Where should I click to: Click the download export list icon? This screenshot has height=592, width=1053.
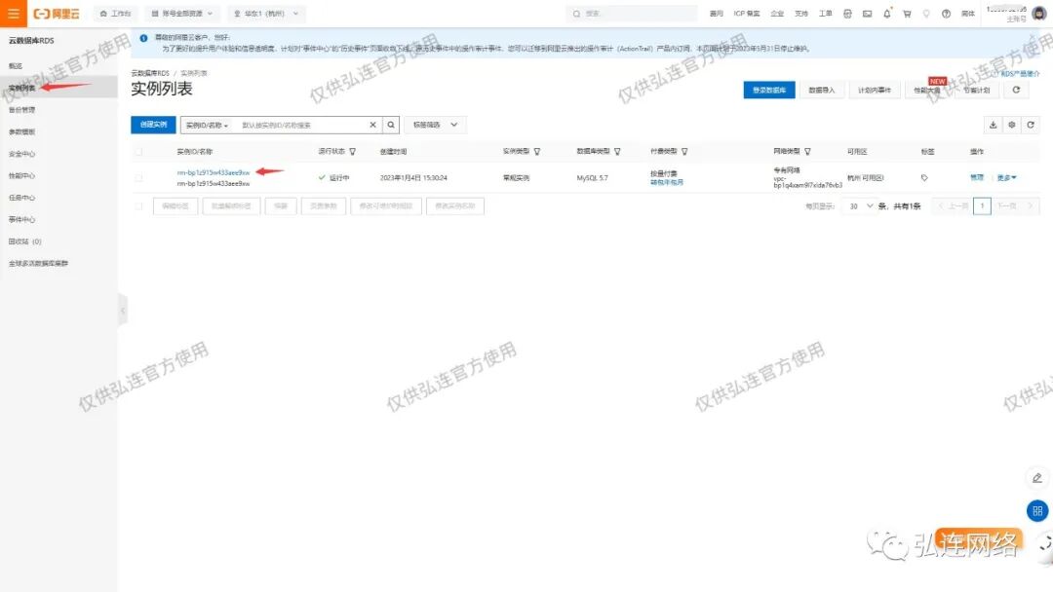(x=993, y=125)
